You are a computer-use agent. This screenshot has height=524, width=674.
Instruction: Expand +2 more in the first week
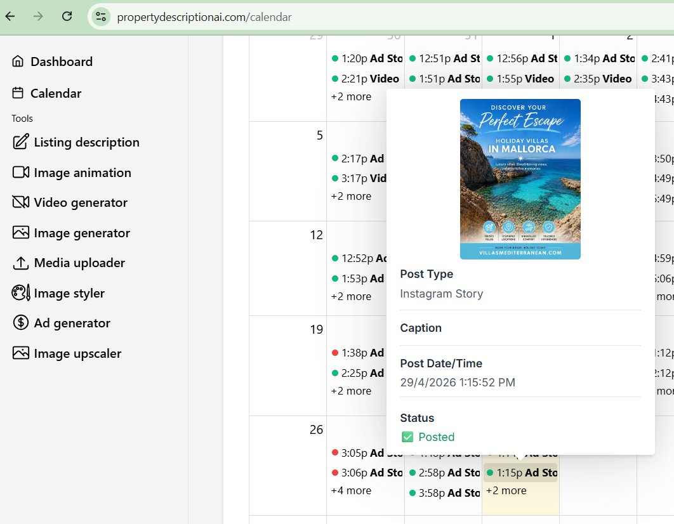(x=351, y=96)
